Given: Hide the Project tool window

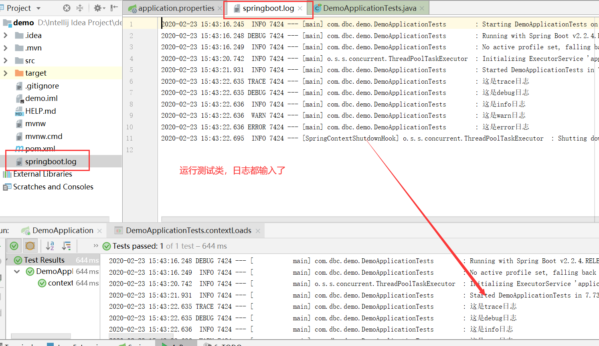Looking at the screenshot, I should tap(114, 8).
